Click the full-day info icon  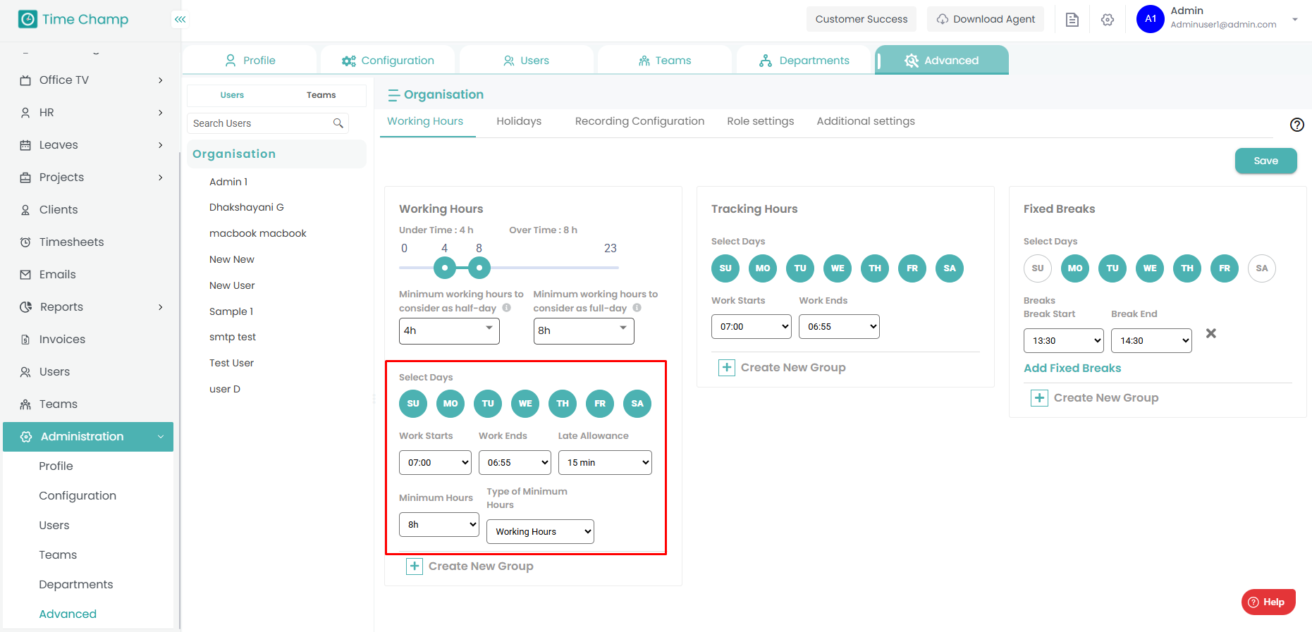(637, 308)
